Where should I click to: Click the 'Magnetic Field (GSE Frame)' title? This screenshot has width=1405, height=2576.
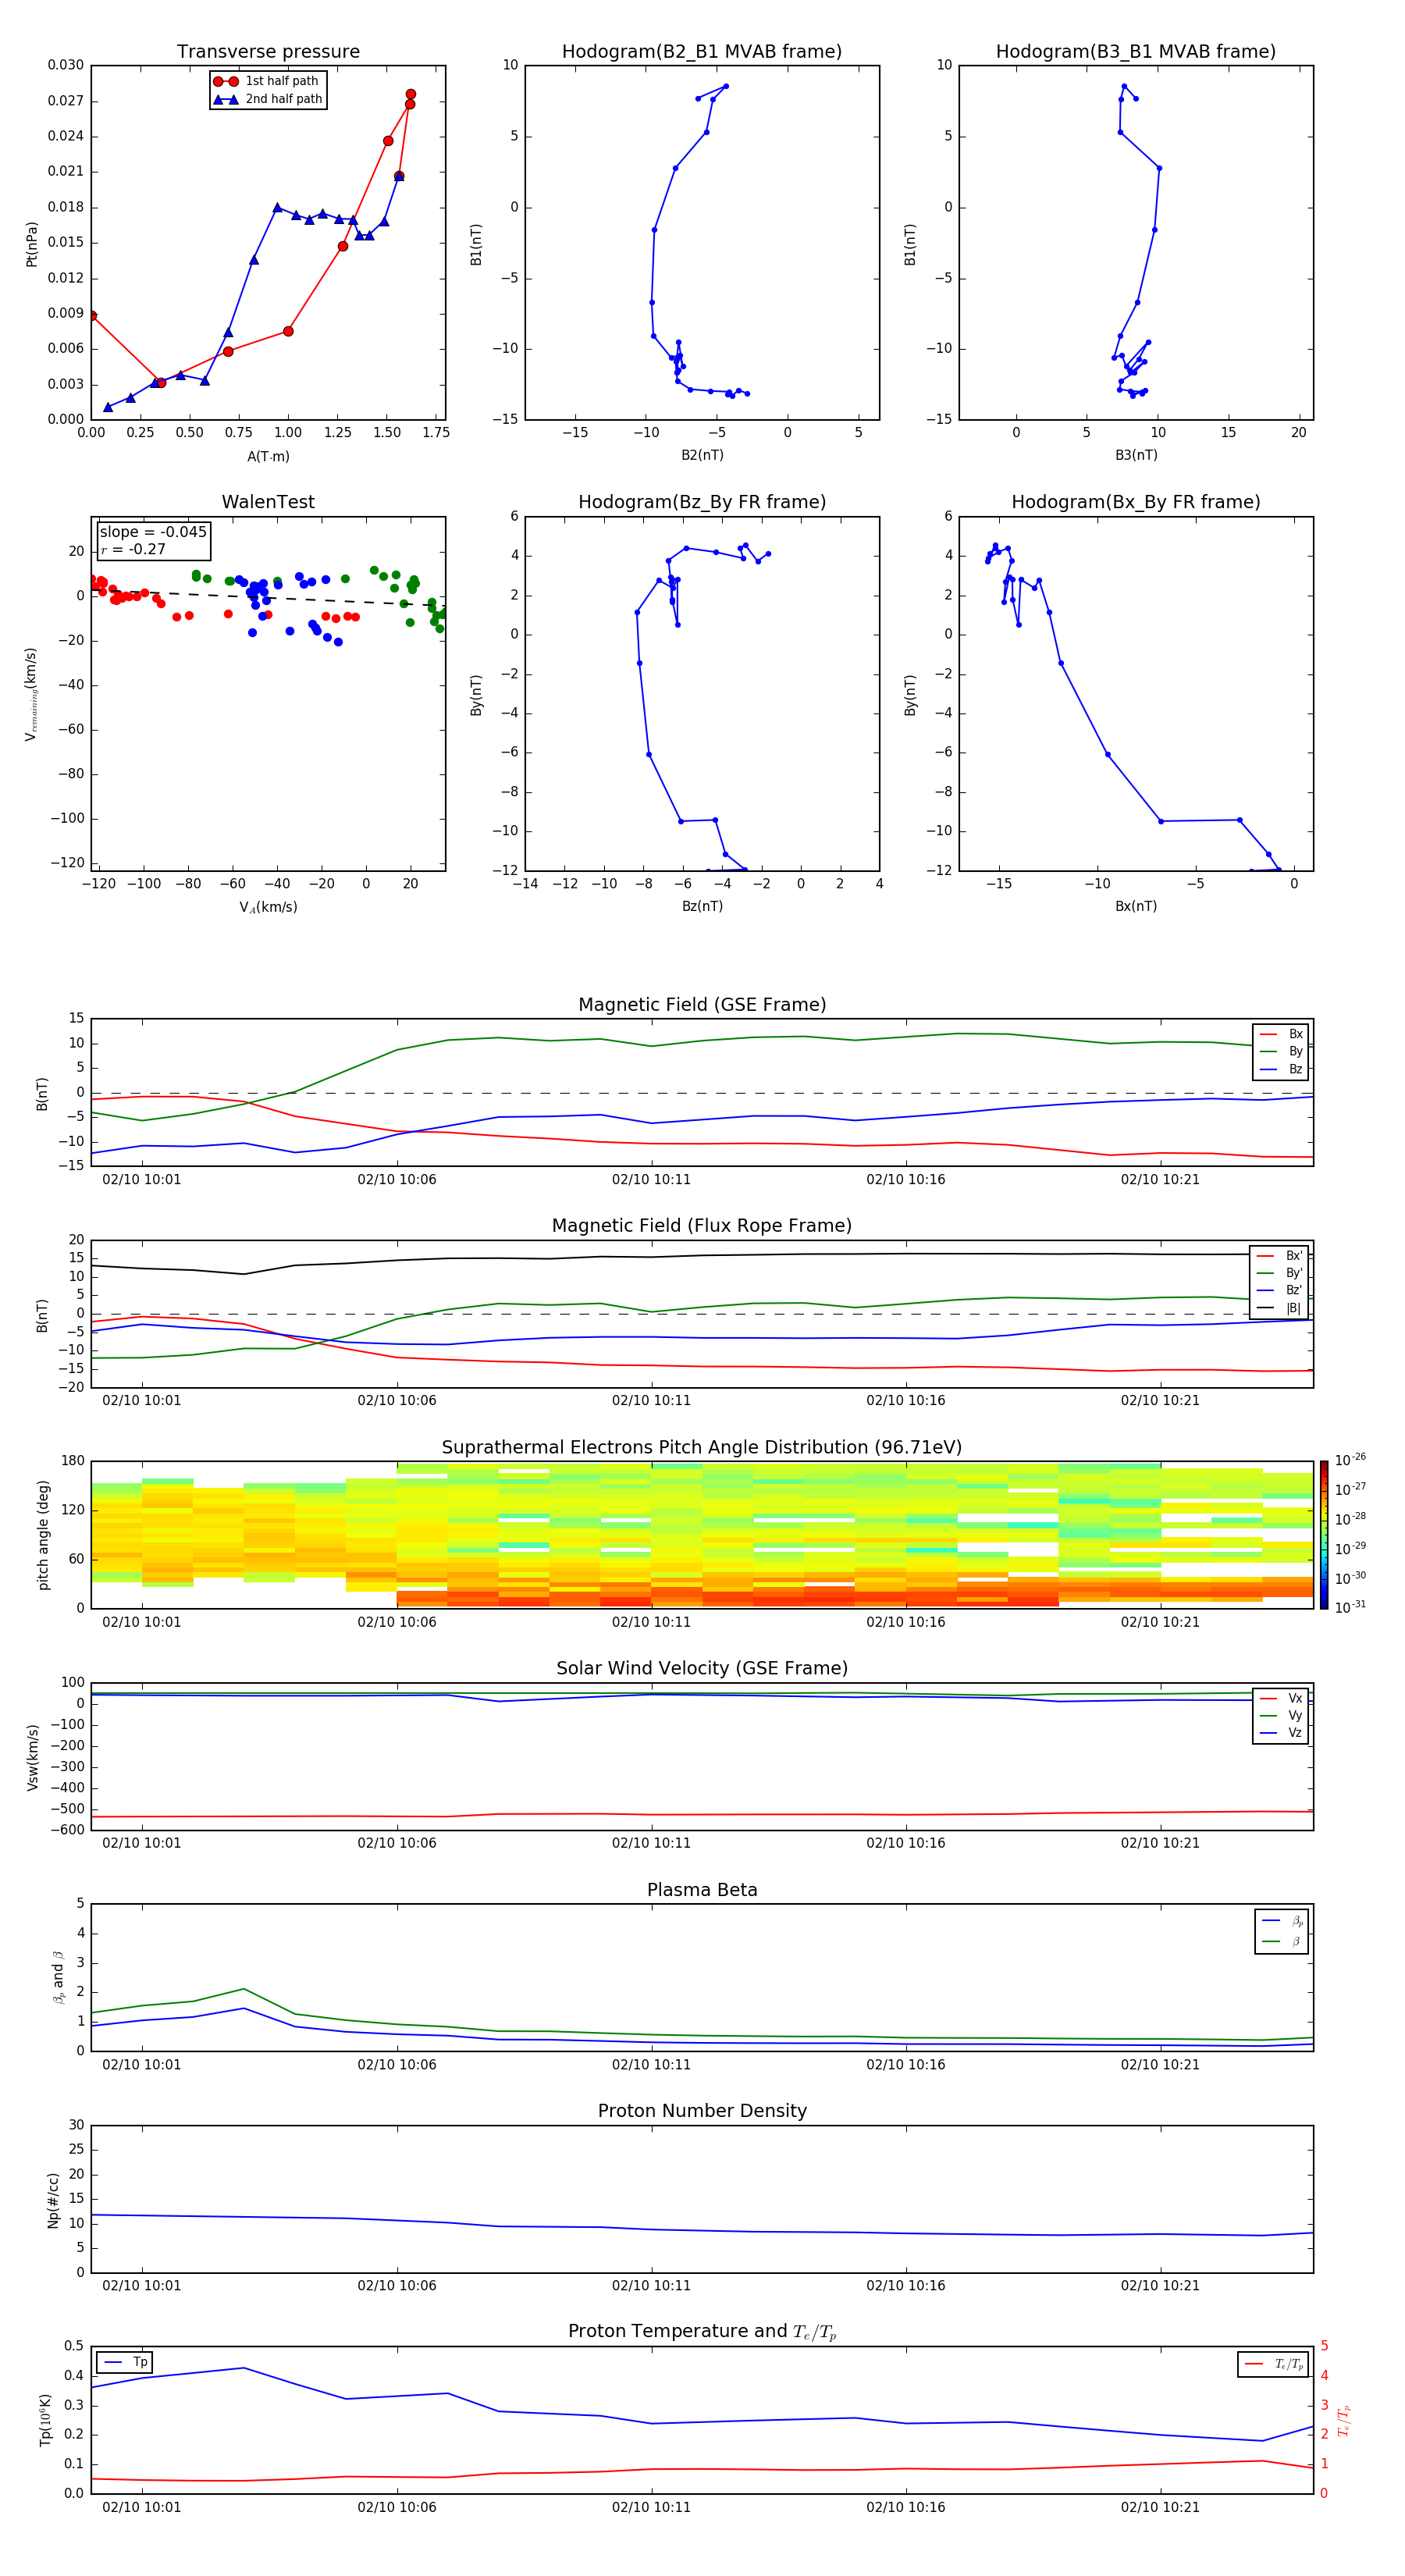coord(702,1004)
